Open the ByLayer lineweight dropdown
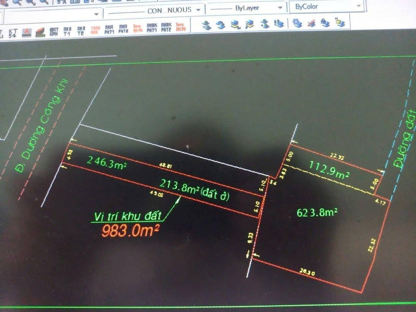This screenshot has height=312, width=416. (x=247, y=8)
